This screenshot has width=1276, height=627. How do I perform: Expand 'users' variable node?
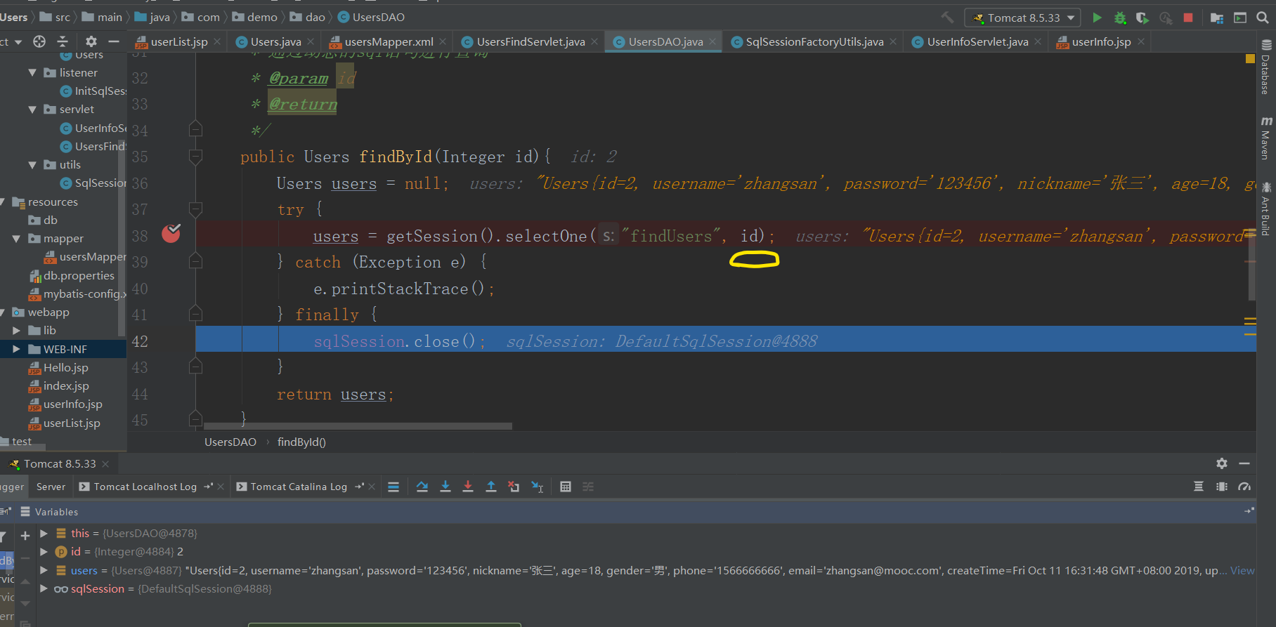[44, 571]
